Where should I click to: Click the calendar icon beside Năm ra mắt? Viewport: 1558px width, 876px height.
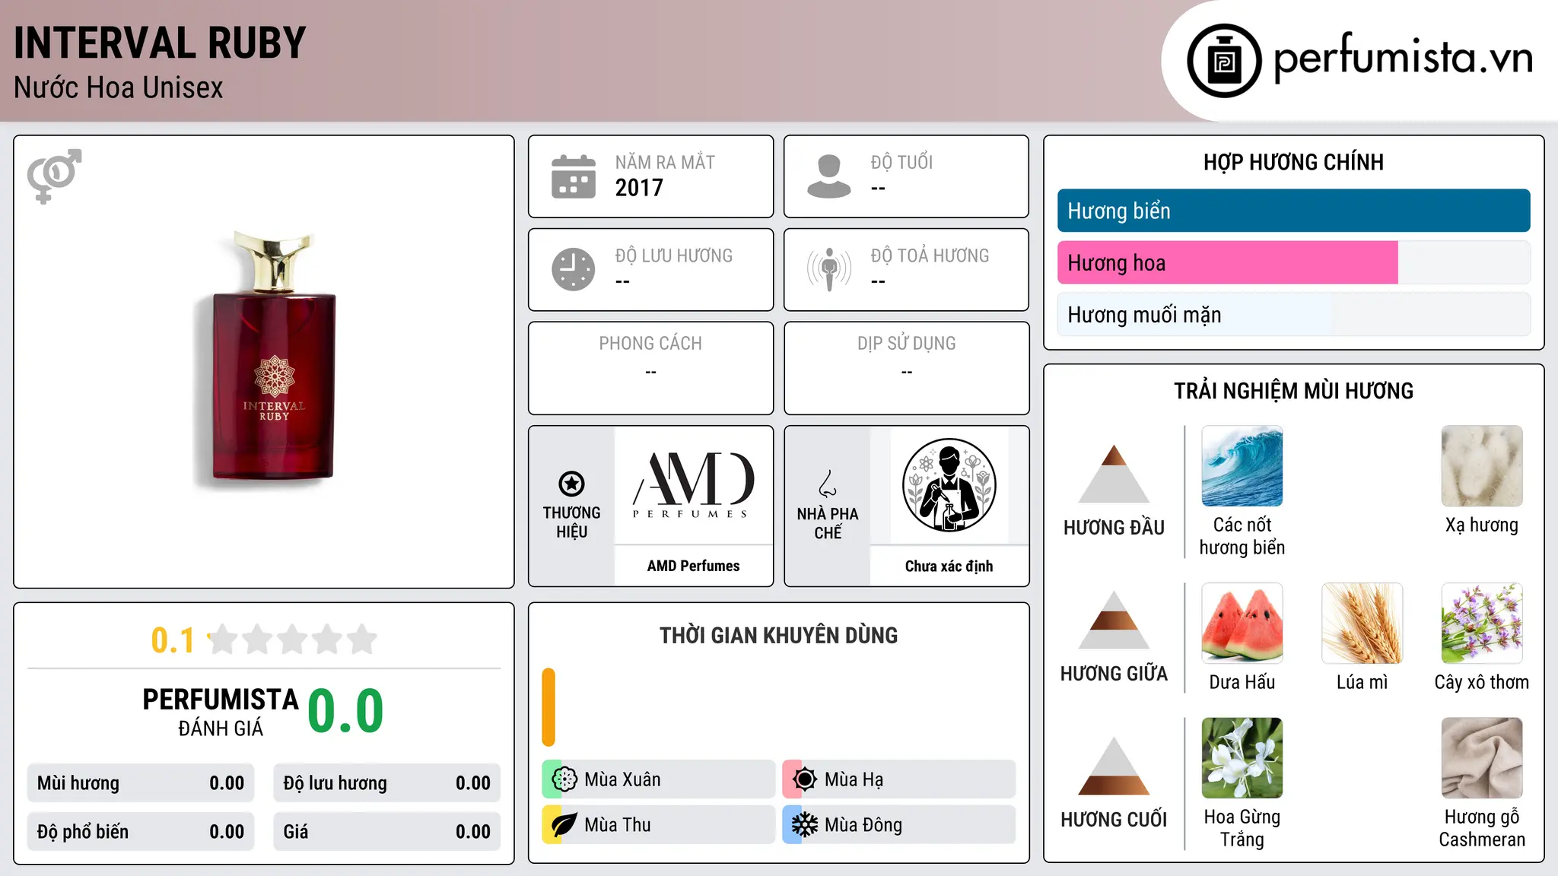click(x=574, y=176)
